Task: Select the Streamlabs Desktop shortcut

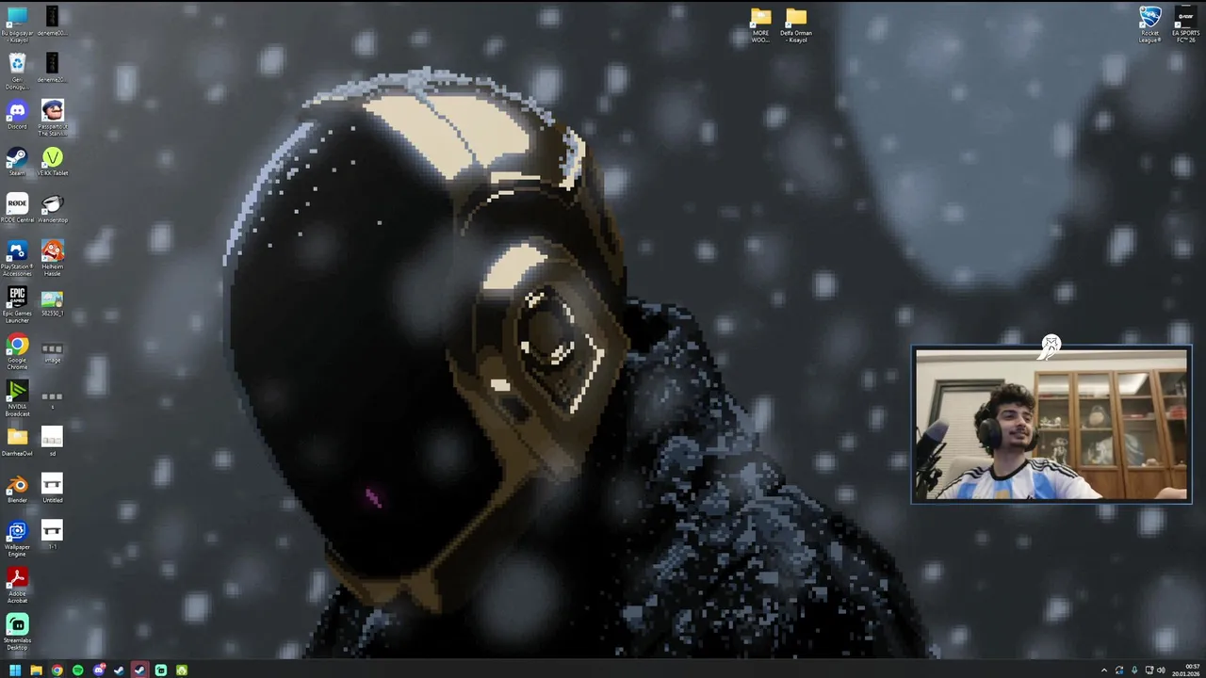Action: coord(17,632)
